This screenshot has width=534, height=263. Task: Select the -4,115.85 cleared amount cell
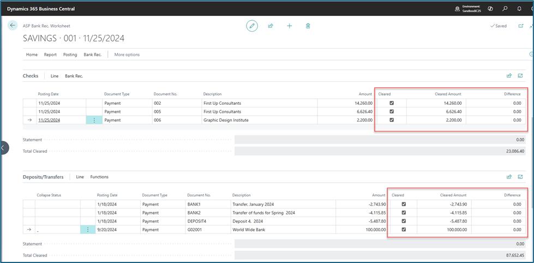click(445, 213)
